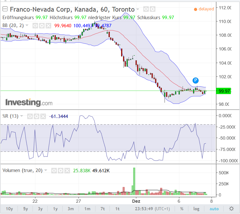
Task: Toggle percent scale mode
Action: tap(182, 209)
